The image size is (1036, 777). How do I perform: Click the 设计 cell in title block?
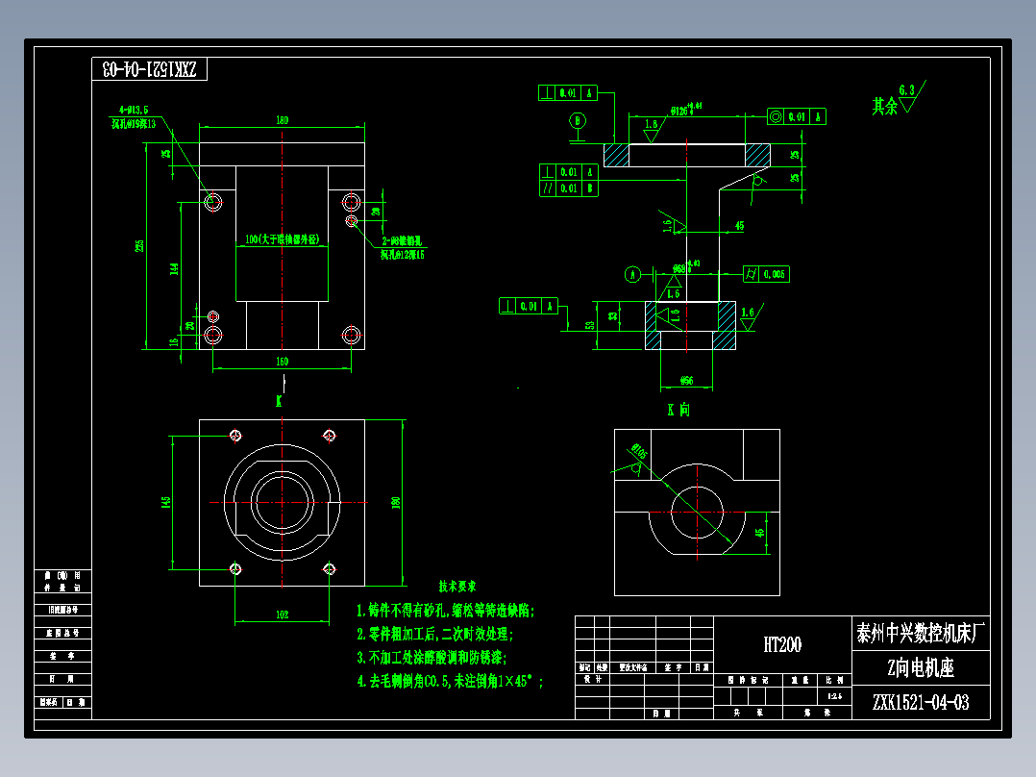click(593, 679)
